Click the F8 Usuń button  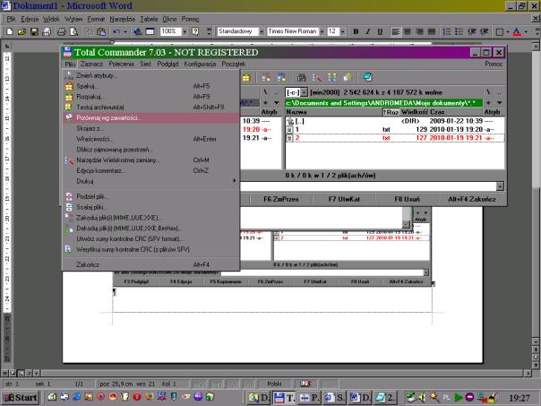[x=408, y=199]
